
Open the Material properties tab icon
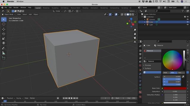coord(140,92)
